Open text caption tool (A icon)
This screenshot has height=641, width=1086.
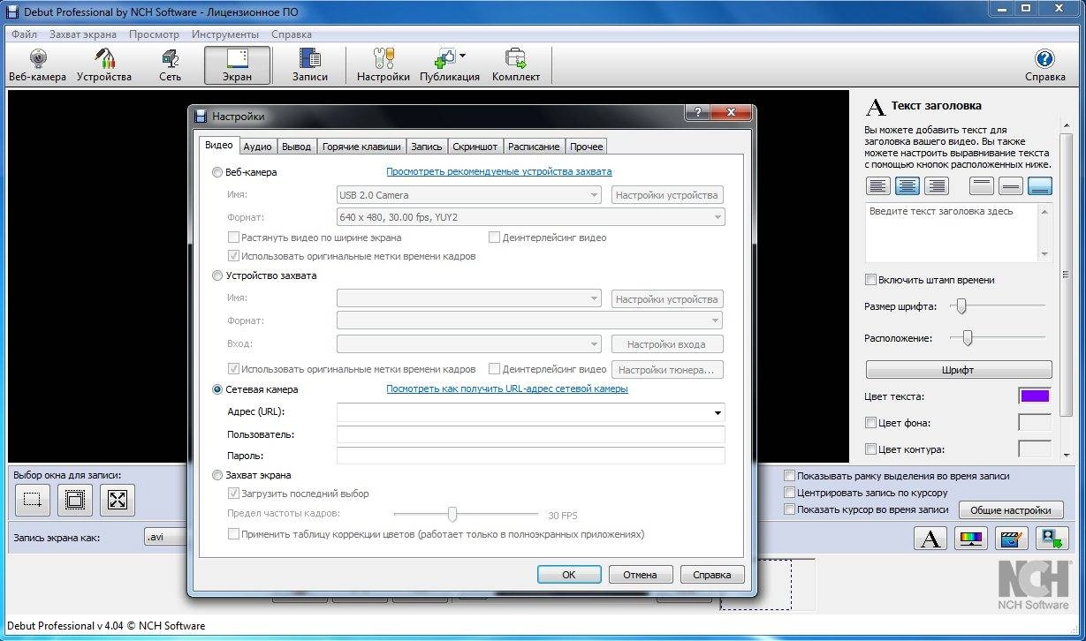coord(930,538)
